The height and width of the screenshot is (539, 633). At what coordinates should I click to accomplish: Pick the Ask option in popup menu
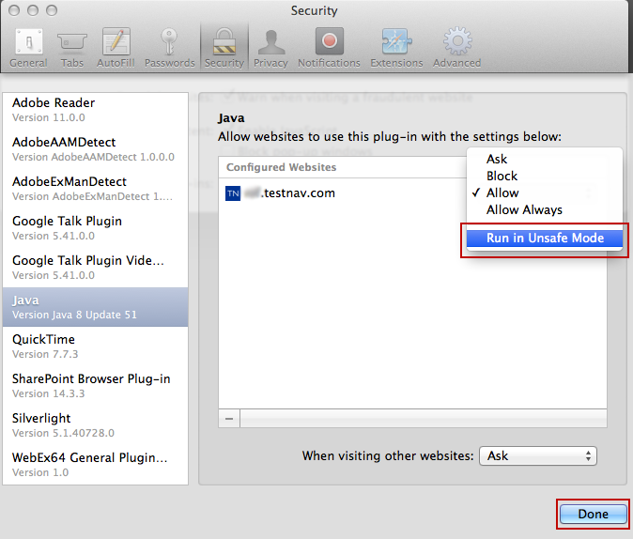click(x=497, y=159)
